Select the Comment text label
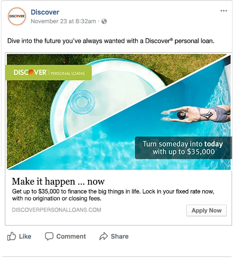 click(x=71, y=236)
